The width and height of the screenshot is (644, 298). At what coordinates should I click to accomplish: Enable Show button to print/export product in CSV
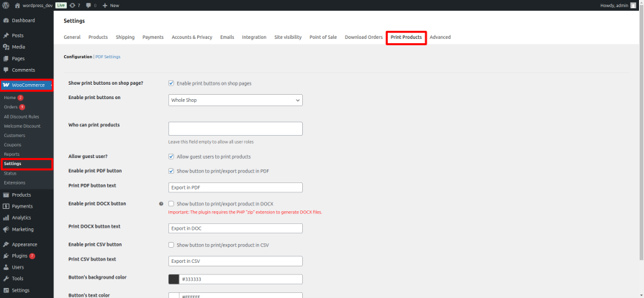tap(171, 245)
